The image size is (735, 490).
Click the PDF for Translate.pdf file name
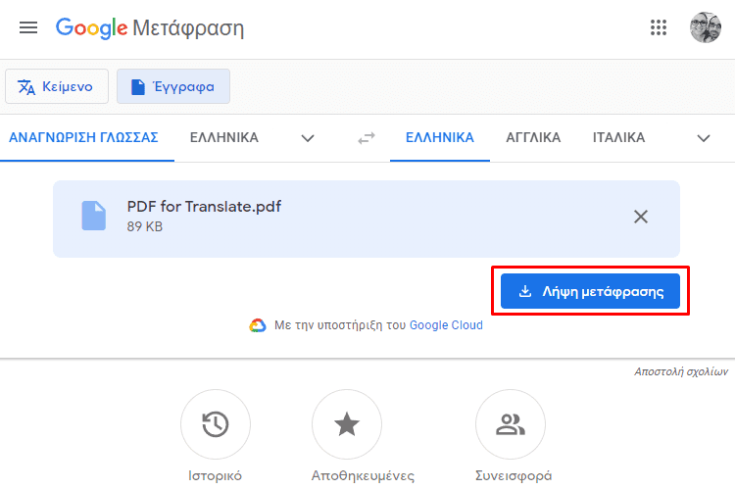click(x=204, y=207)
